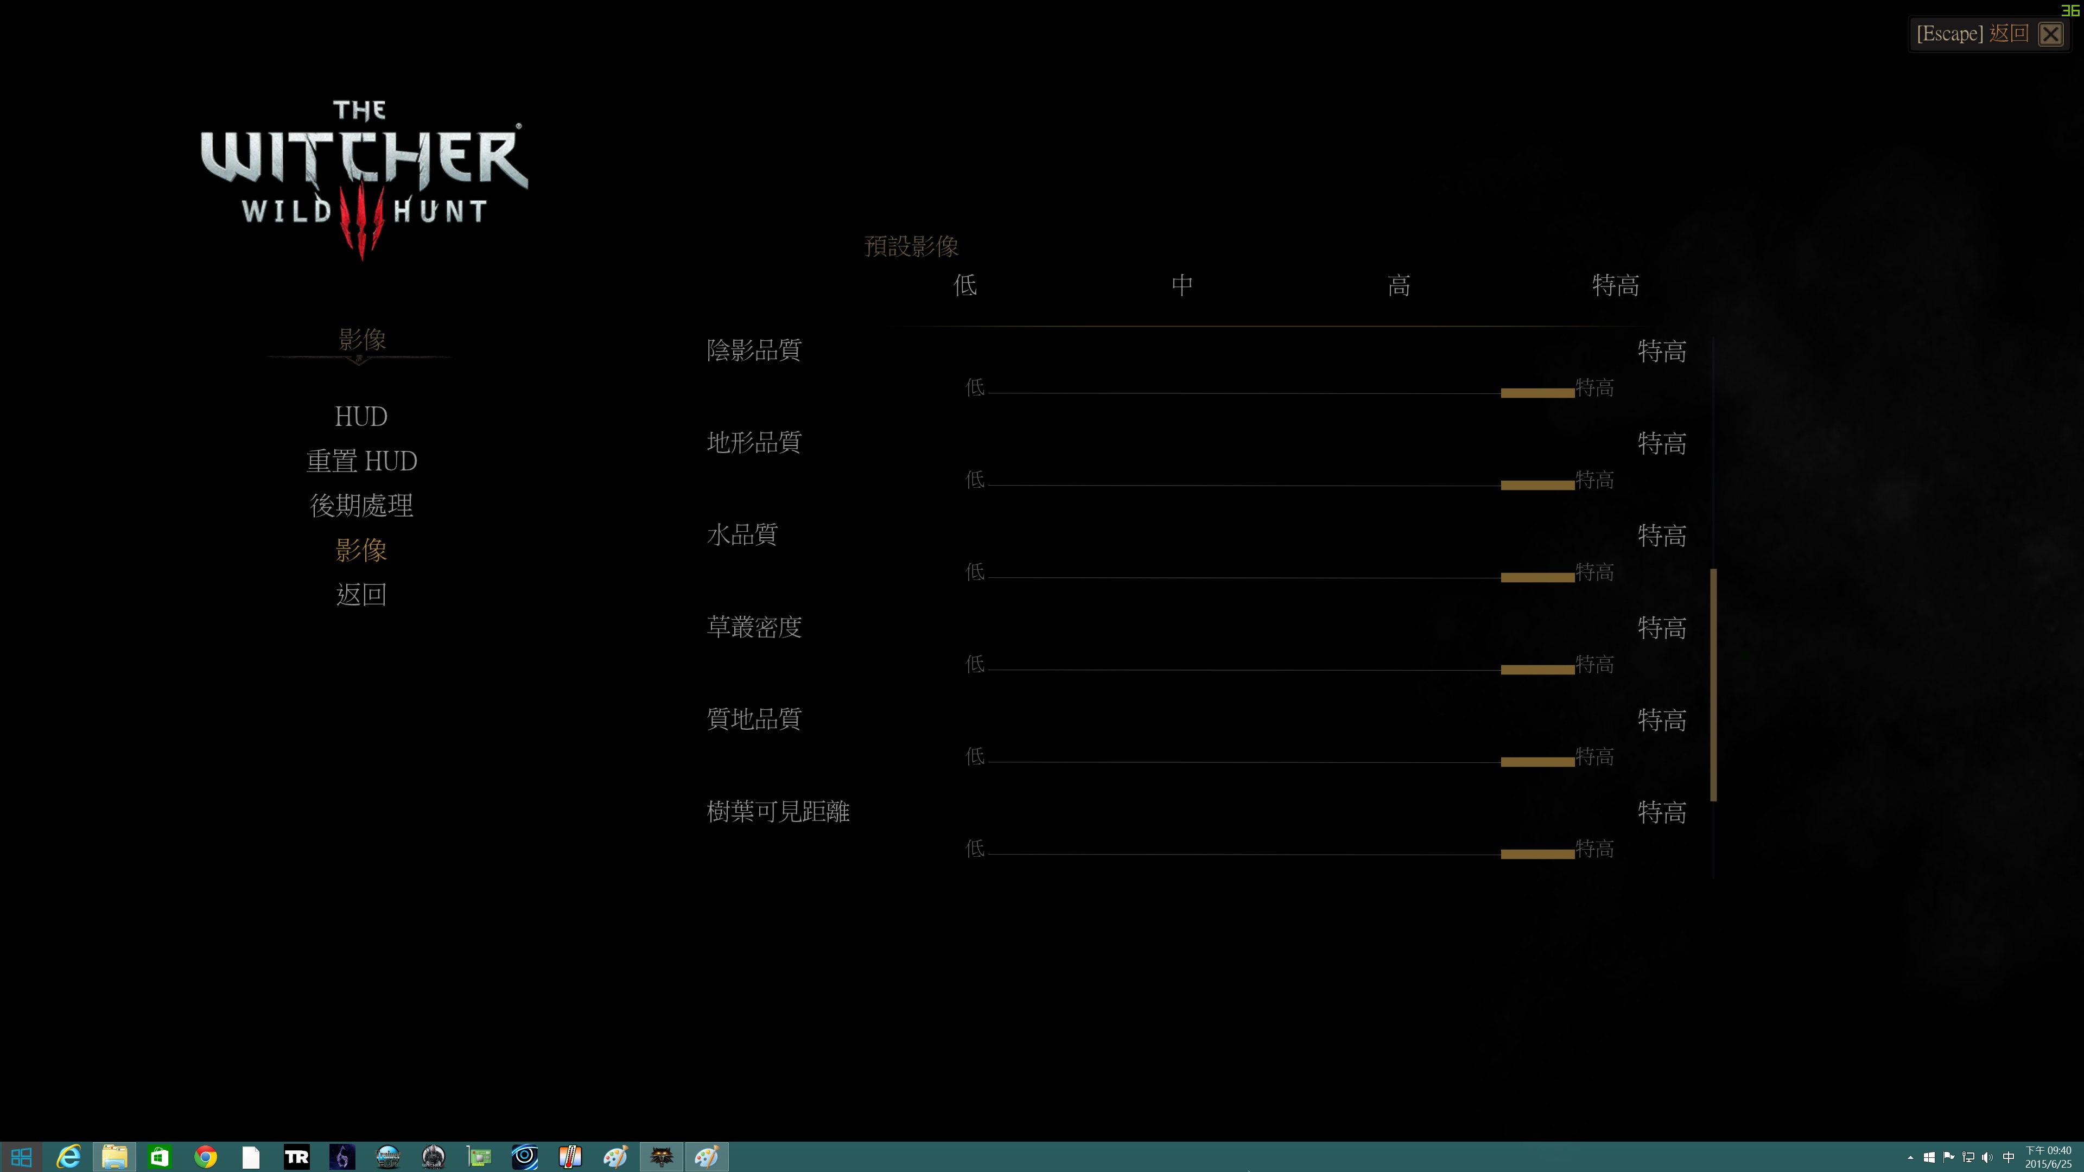Image resolution: width=2084 pixels, height=1172 pixels.
Task: Click the 特高 value of 質地品質
Action: [1662, 720]
